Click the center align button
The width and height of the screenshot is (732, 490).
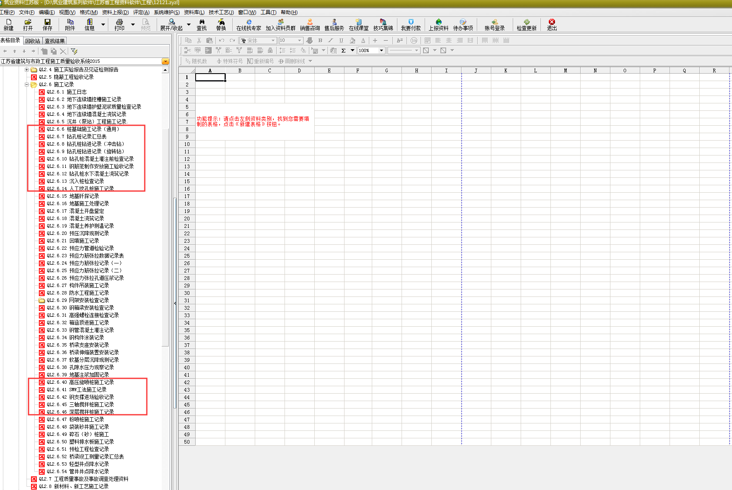point(449,41)
